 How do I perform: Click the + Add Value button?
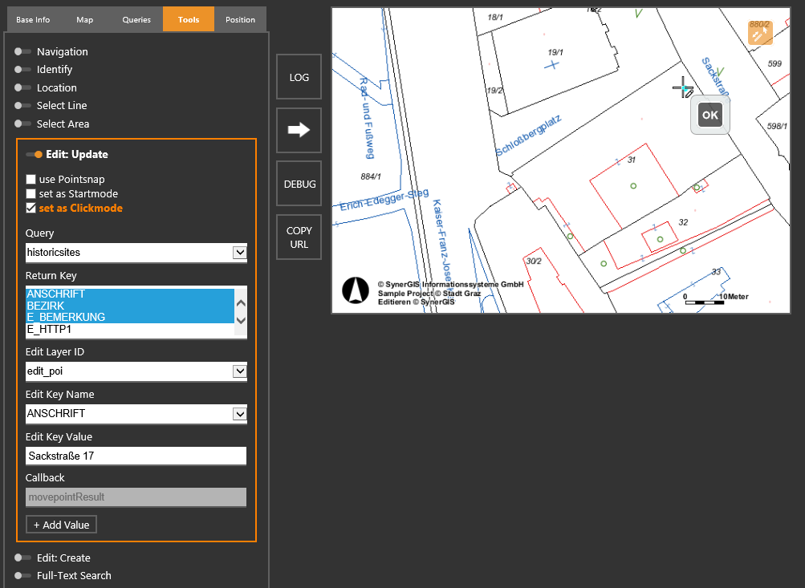coord(61,524)
